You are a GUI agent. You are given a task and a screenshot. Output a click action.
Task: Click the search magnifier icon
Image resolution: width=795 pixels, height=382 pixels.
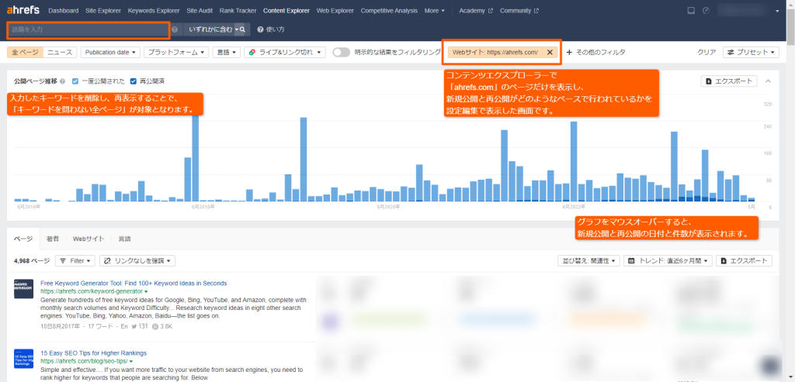click(242, 29)
